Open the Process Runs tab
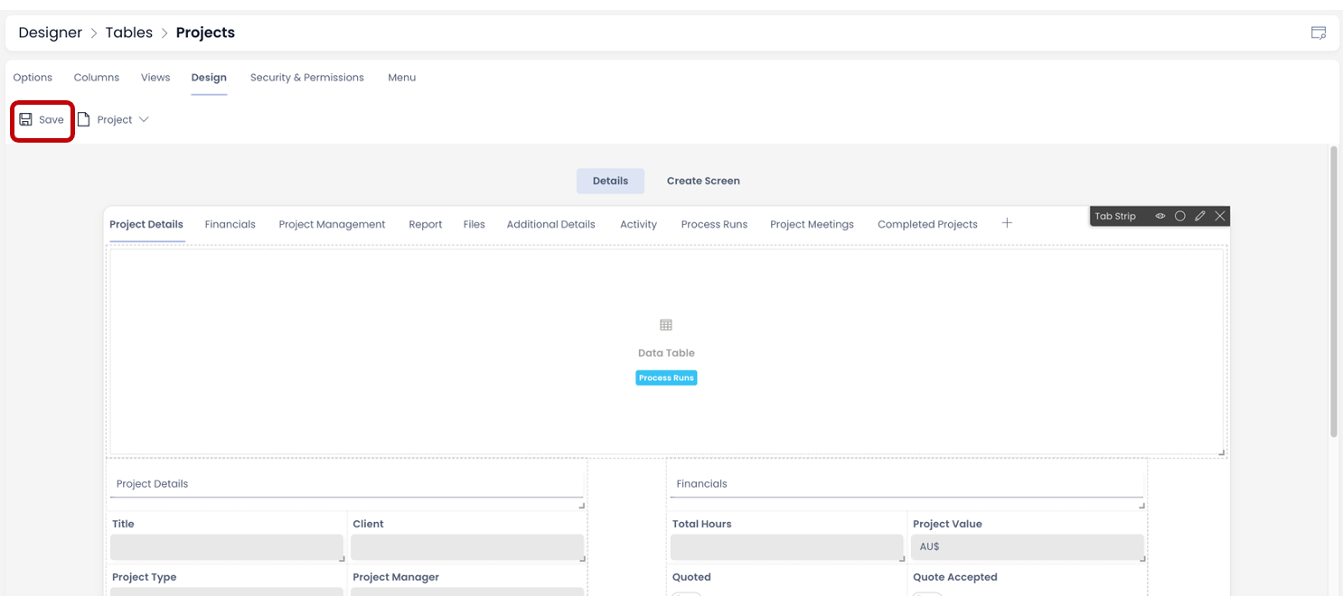Image resolution: width=1343 pixels, height=596 pixels. coord(714,225)
